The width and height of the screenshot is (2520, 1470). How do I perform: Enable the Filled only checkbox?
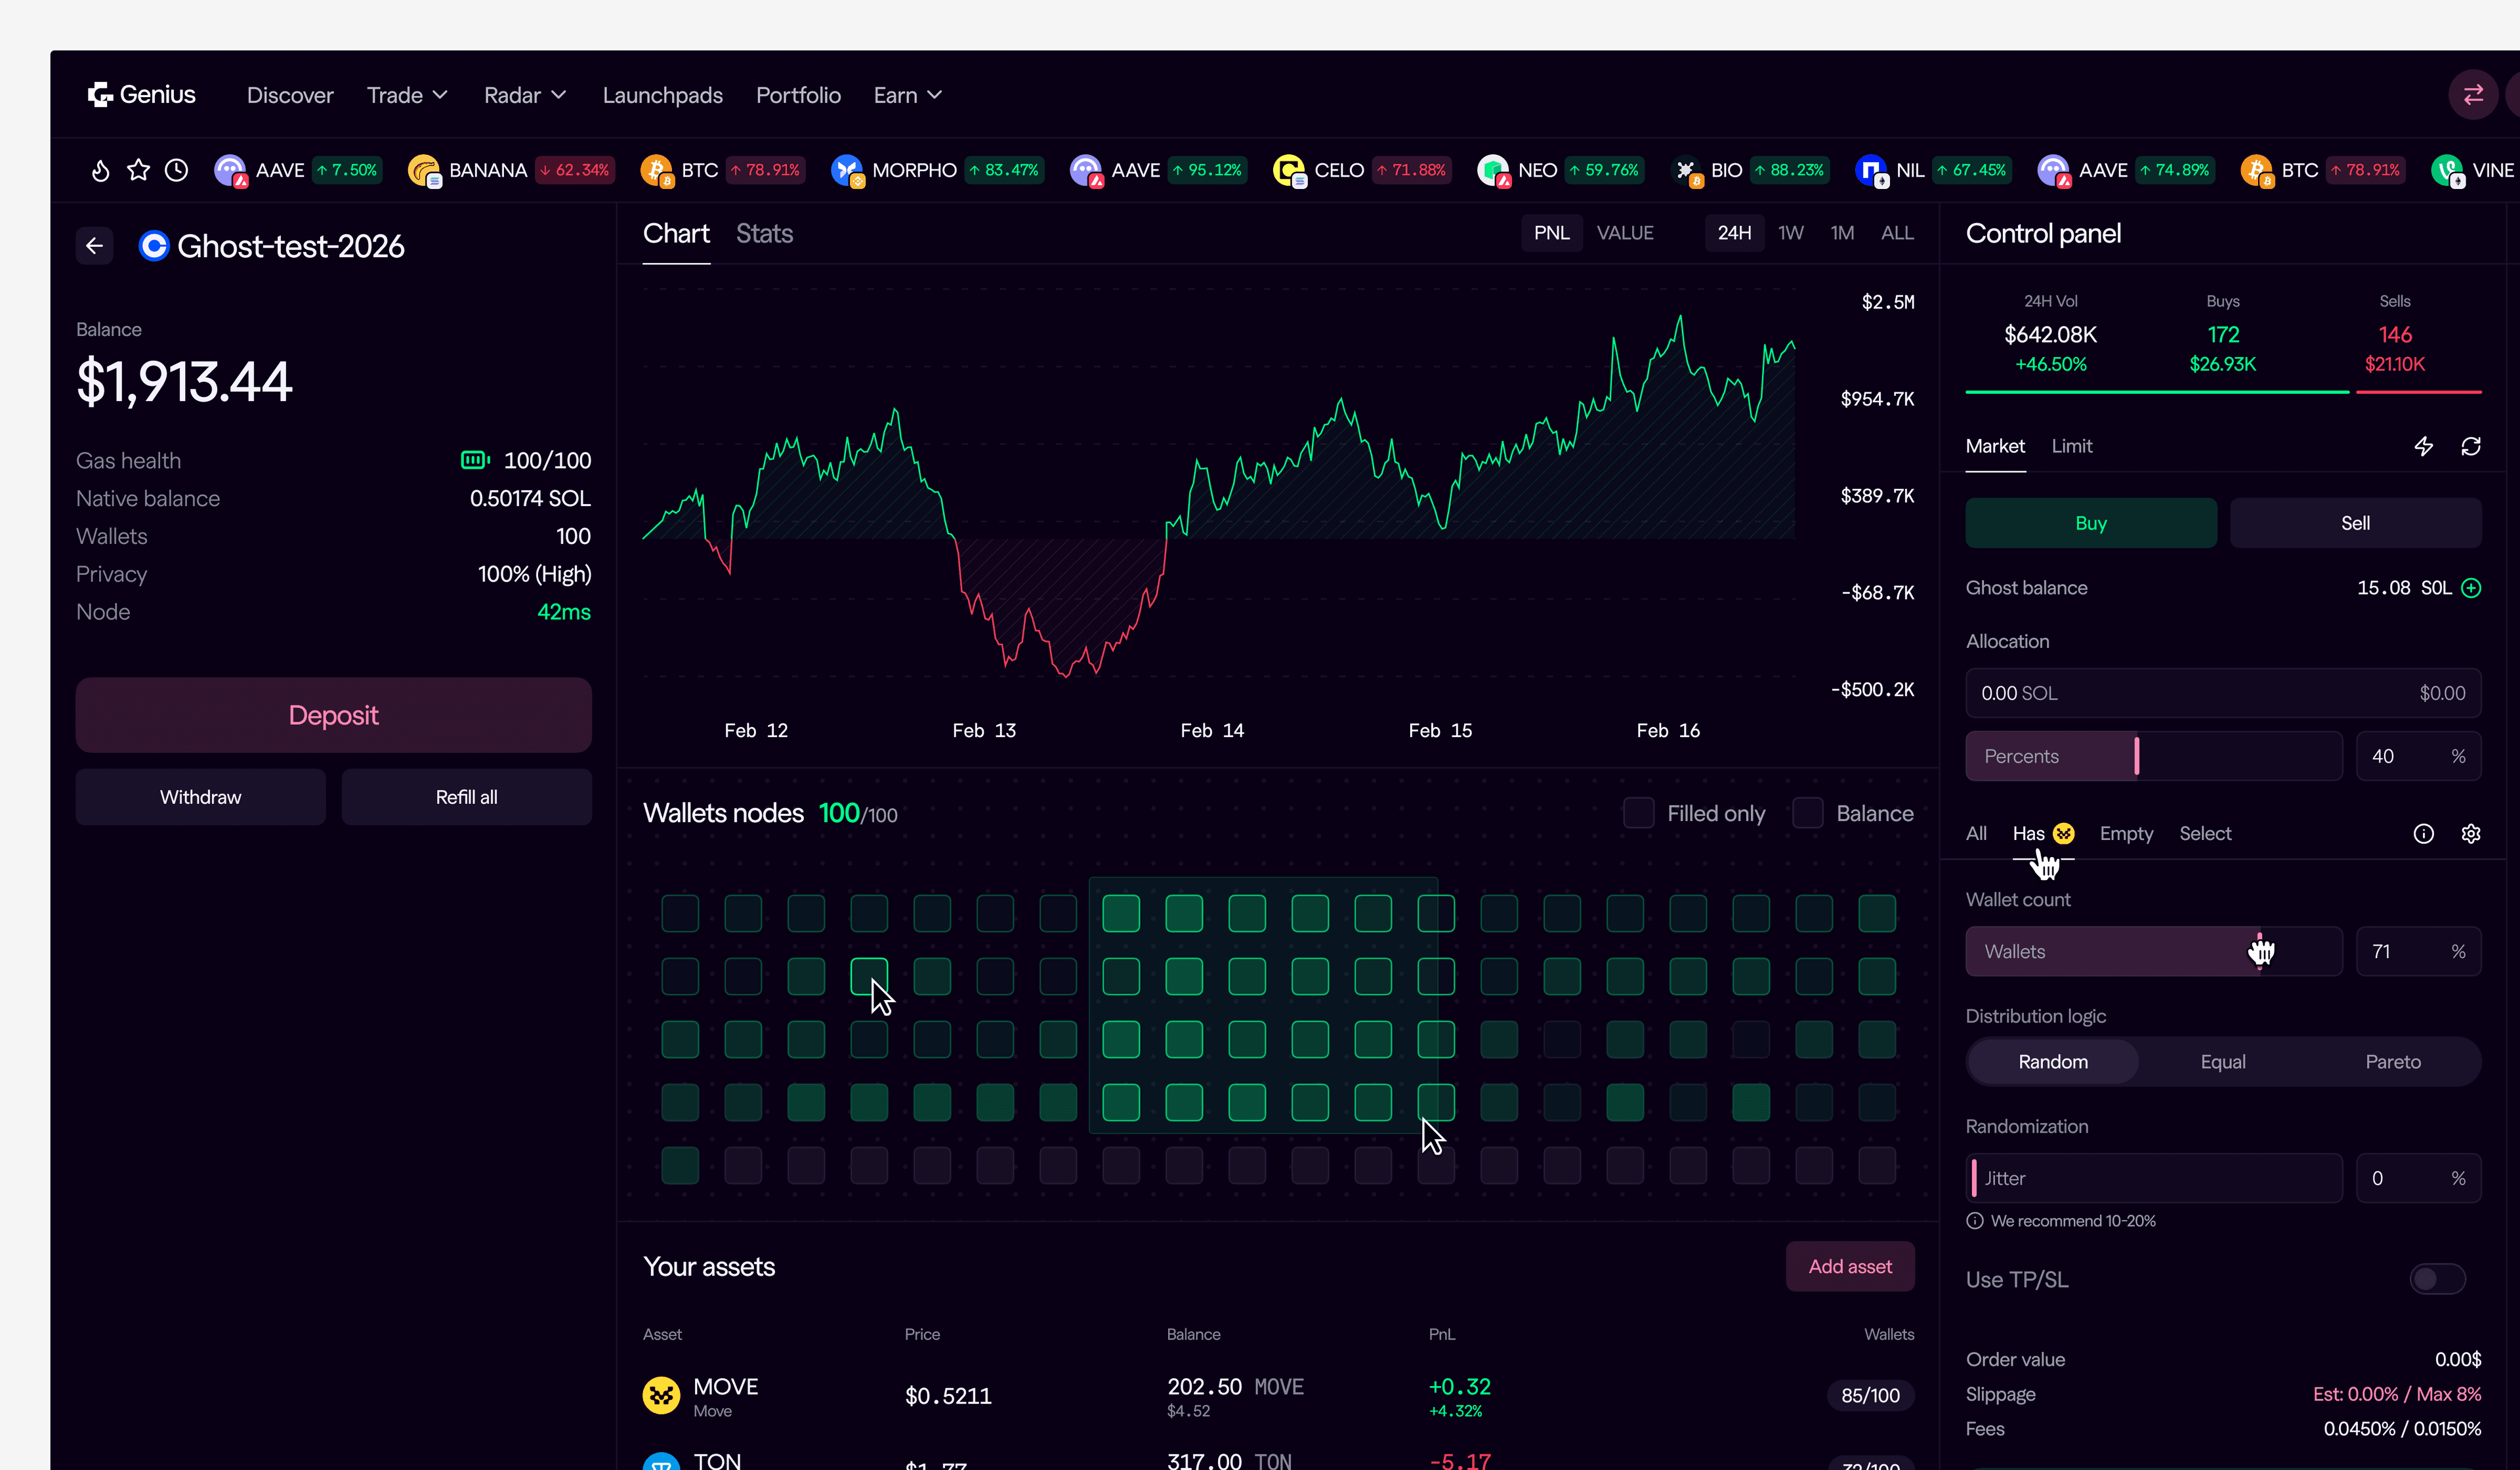point(1639,813)
